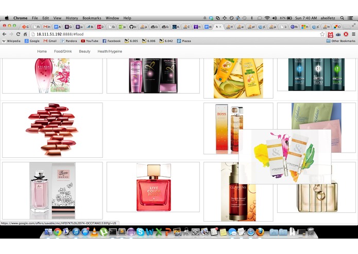
Task: Open the Garnier Triple Nutrition shampoo offer
Action: 238,78
